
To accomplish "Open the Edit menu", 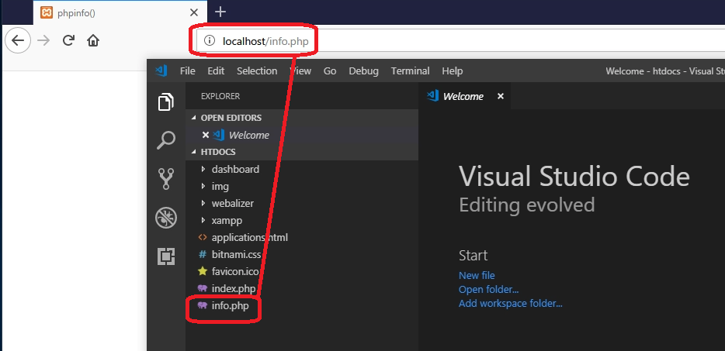I will [x=216, y=71].
